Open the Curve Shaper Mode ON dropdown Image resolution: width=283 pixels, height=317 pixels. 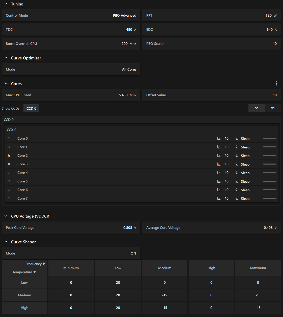[71, 253]
